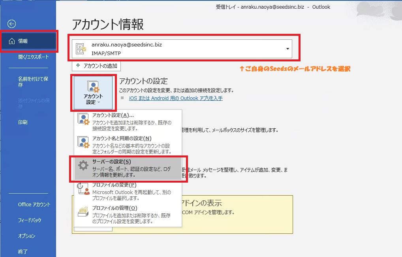Switch to the 情報 tab
Image resolution: width=402 pixels, height=257 pixels.
coord(22,41)
